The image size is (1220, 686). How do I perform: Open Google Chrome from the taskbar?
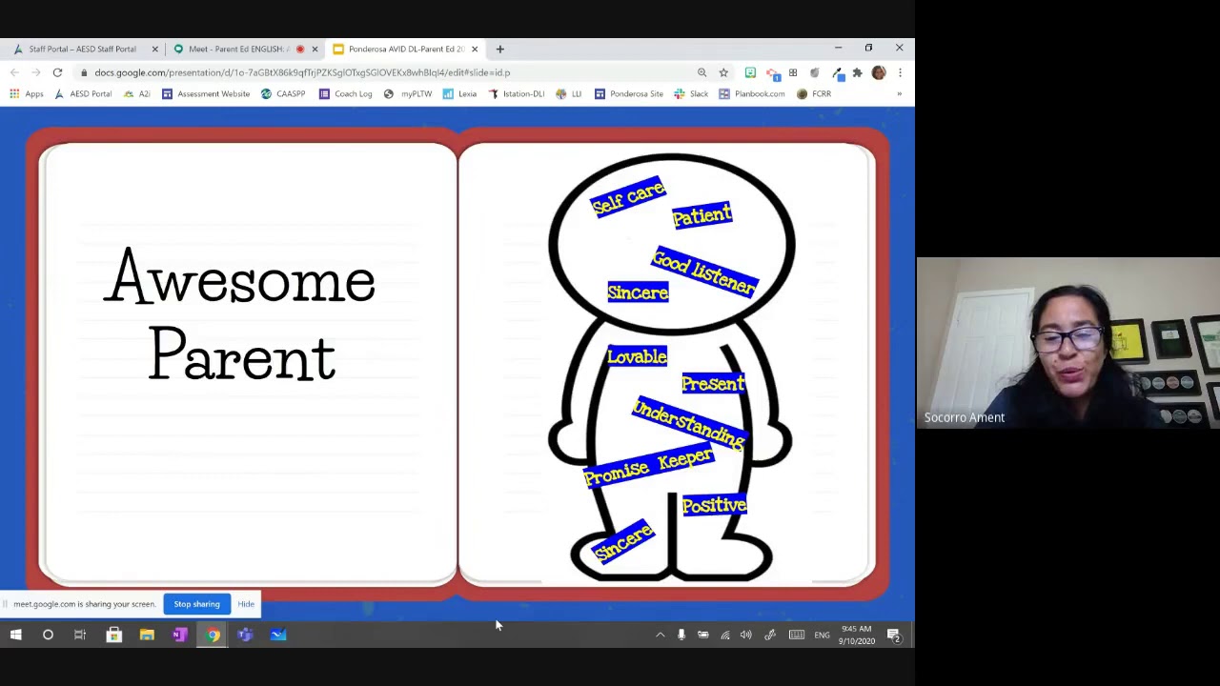(213, 636)
